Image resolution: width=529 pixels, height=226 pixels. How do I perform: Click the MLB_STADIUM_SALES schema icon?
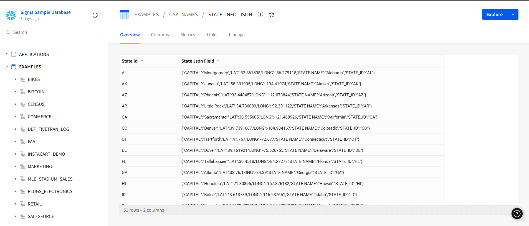click(22, 179)
